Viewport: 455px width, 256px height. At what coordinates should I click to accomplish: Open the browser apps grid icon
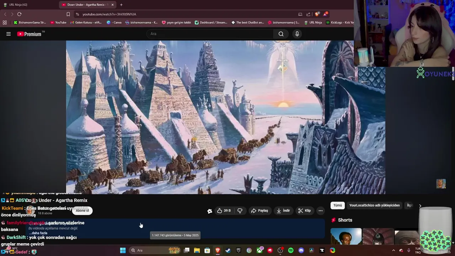[x=5, y=22]
